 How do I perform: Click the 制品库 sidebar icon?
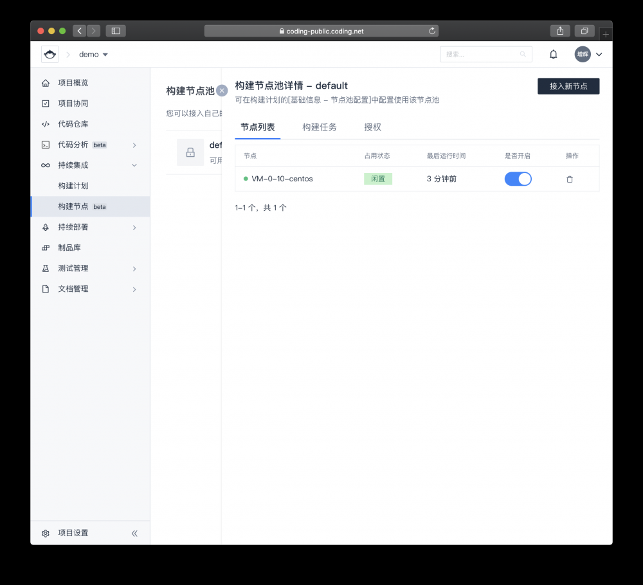[x=45, y=248]
